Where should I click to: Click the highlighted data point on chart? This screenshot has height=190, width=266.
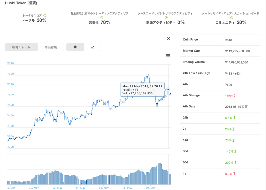point(168,90)
